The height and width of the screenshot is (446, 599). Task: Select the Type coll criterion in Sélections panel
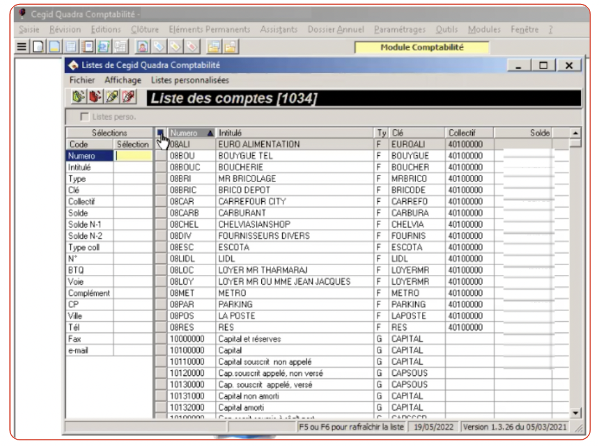pyautogui.click(x=84, y=247)
